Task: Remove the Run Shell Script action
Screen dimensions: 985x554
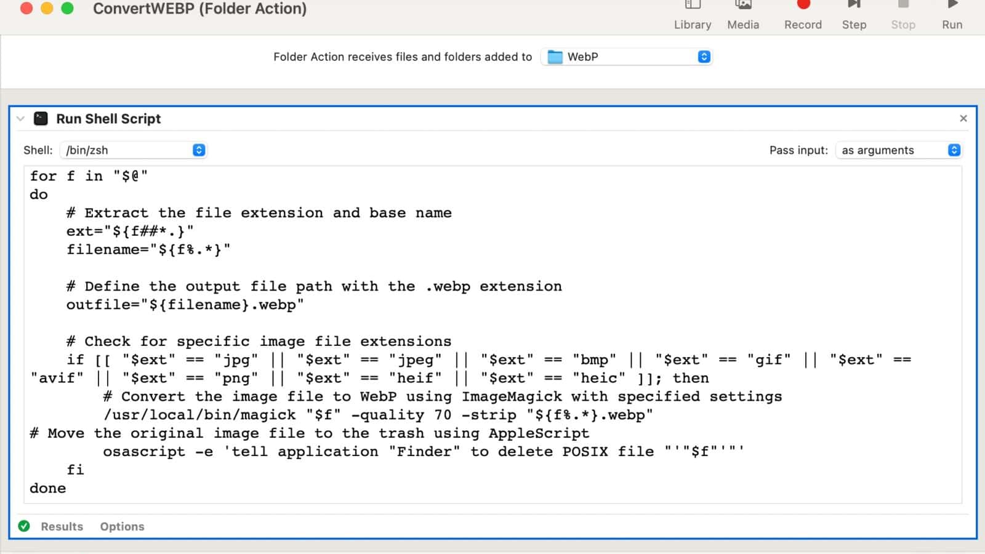Action: click(963, 118)
